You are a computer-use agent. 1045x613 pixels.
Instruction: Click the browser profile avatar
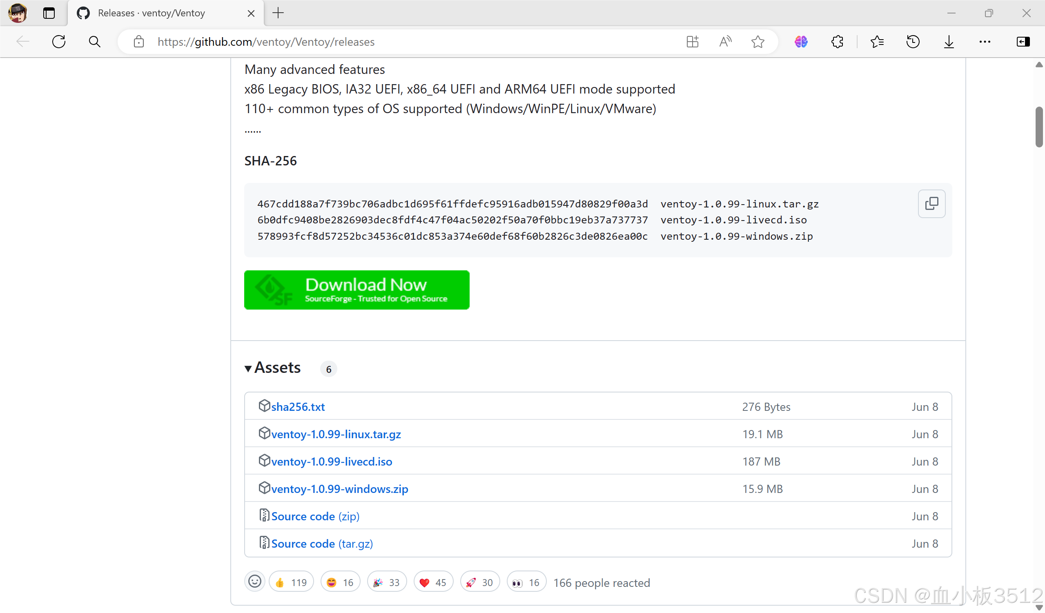click(18, 13)
